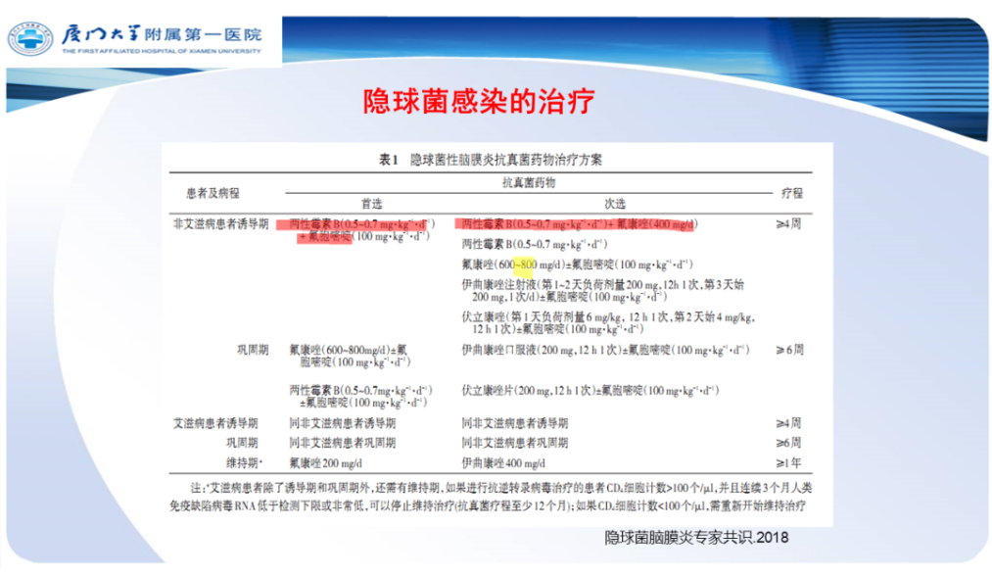Viewport: 992px width, 577px height.
Task: Select 'THE FIRST AFFILIATED HOSPITAL OF XIAMEN UNIVERSITY' text
Action: tap(162, 51)
